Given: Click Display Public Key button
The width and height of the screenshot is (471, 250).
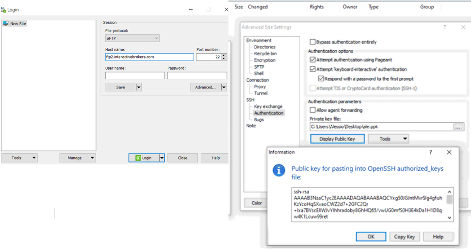Looking at the screenshot, I should [337, 139].
